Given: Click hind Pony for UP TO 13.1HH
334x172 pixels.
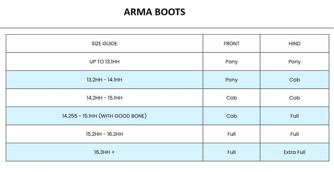Looking at the screenshot, I should tap(294, 62).
